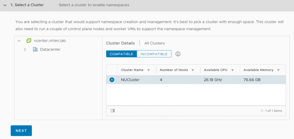Open the All Clusters tab
The width and height of the screenshot is (294, 139).
pos(155,43)
